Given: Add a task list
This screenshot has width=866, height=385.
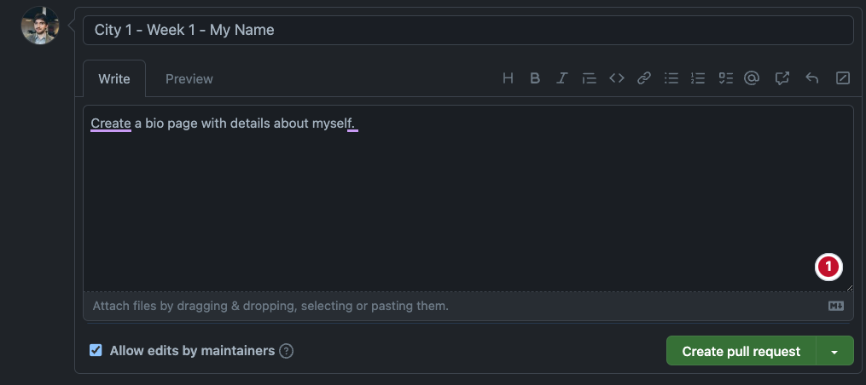Looking at the screenshot, I should 725,78.
